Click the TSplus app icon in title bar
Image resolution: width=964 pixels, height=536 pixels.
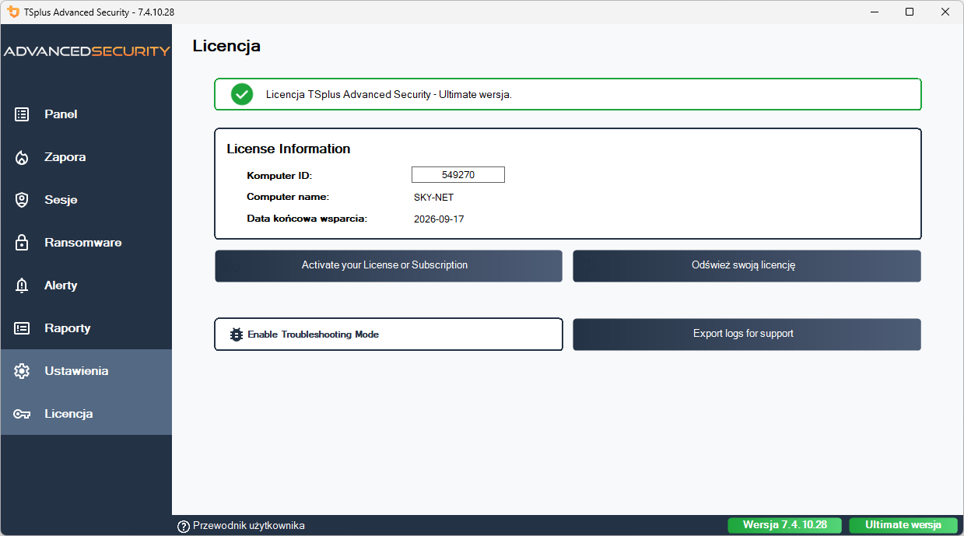(13, 12)
